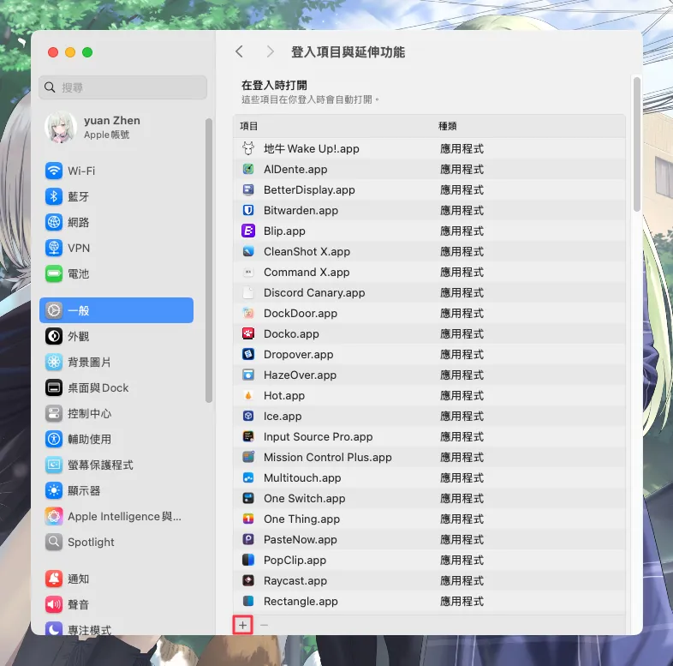Viewport: 673px width, 666px height.
Task: Click the minus button to remove login item
Action: point(264,626)
